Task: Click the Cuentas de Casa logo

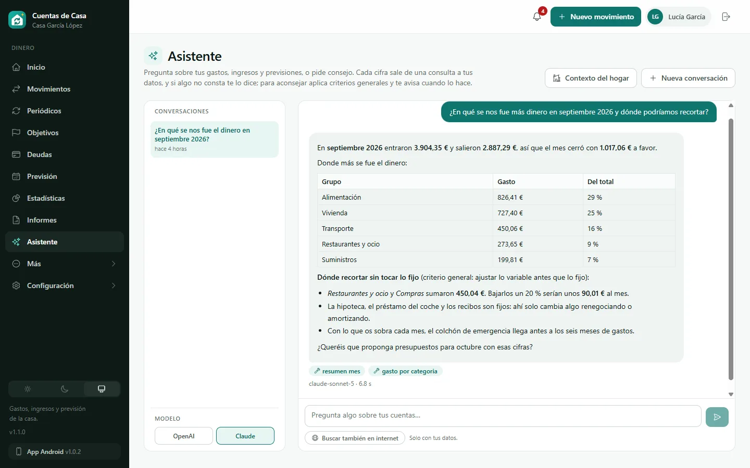Action: click(x=17, y=20)
